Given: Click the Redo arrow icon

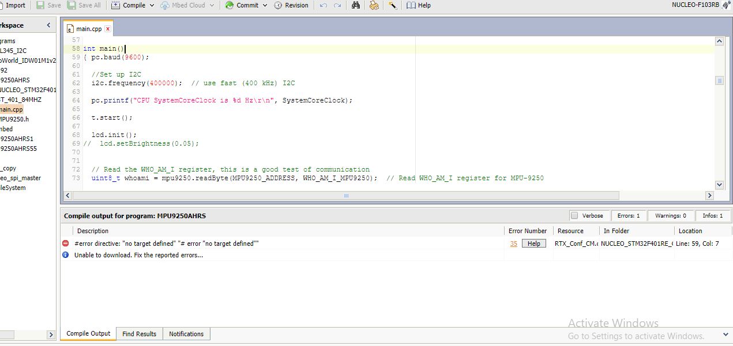Looking at the screenshot, I should 338,5.
